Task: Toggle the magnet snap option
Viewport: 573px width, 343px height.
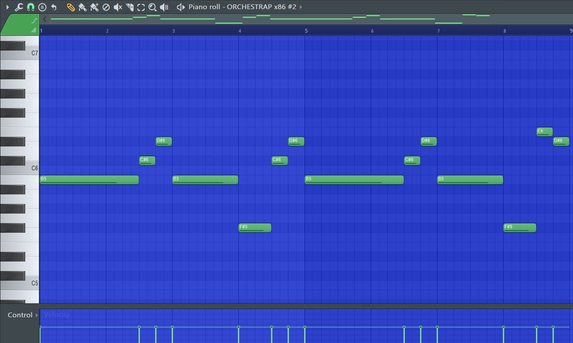Action: (31, 7)
